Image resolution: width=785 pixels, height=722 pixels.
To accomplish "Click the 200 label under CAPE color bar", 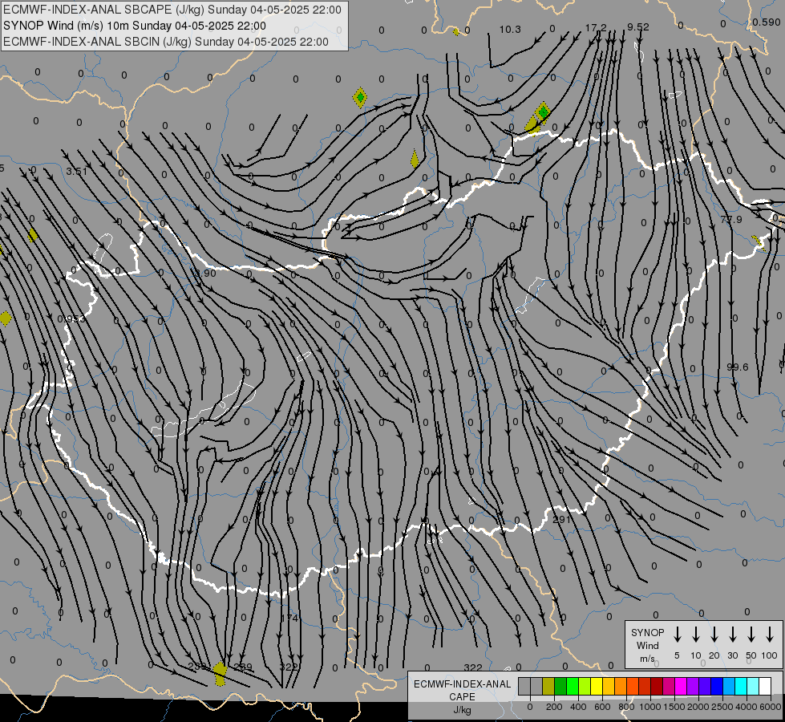I will 554,707.
